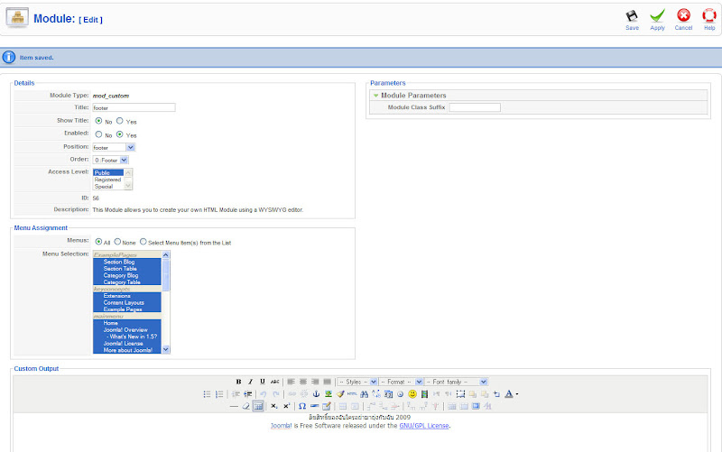Click the Menu Selection list scrollbar down arrow
This screenshot has width=722, height=452.
pos(166,349)
